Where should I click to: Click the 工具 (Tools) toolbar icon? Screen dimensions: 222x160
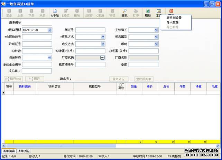coord(159,13)
